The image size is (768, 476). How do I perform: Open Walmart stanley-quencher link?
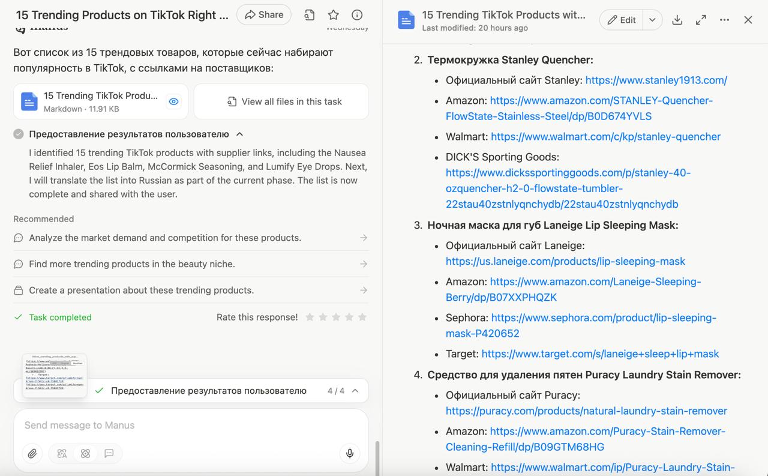point(606,137)
